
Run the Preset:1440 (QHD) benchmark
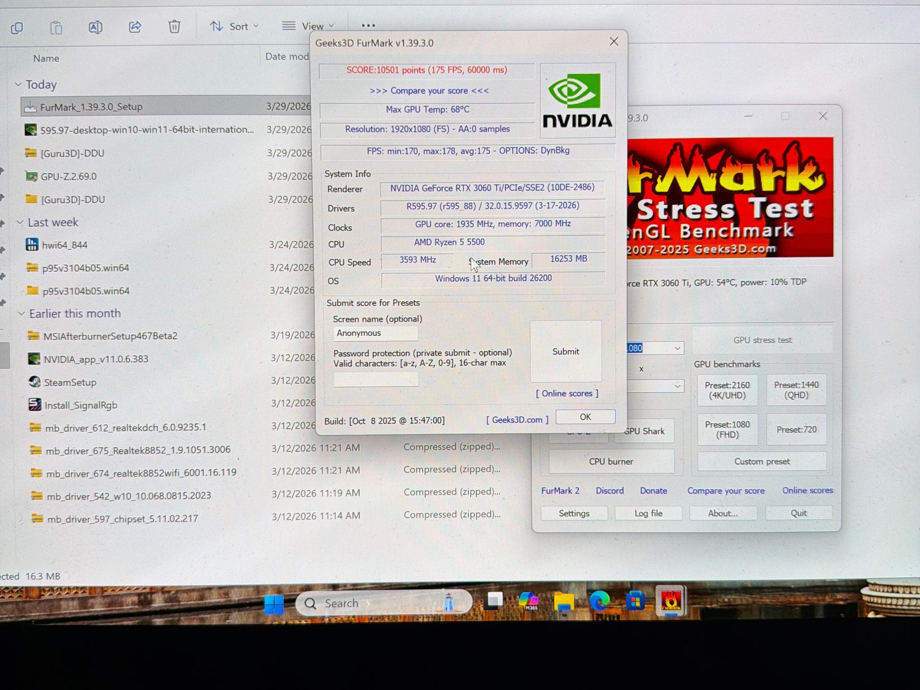click(x=796, y=390)
